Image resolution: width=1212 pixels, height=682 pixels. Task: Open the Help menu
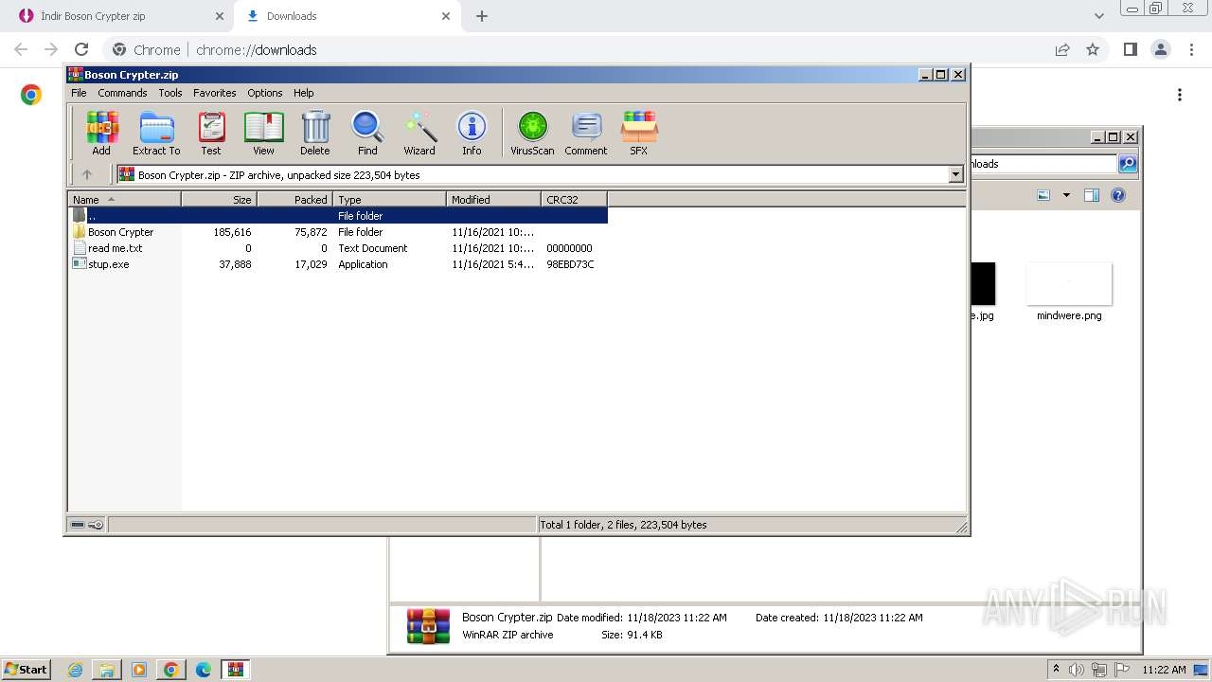(303, 93)
